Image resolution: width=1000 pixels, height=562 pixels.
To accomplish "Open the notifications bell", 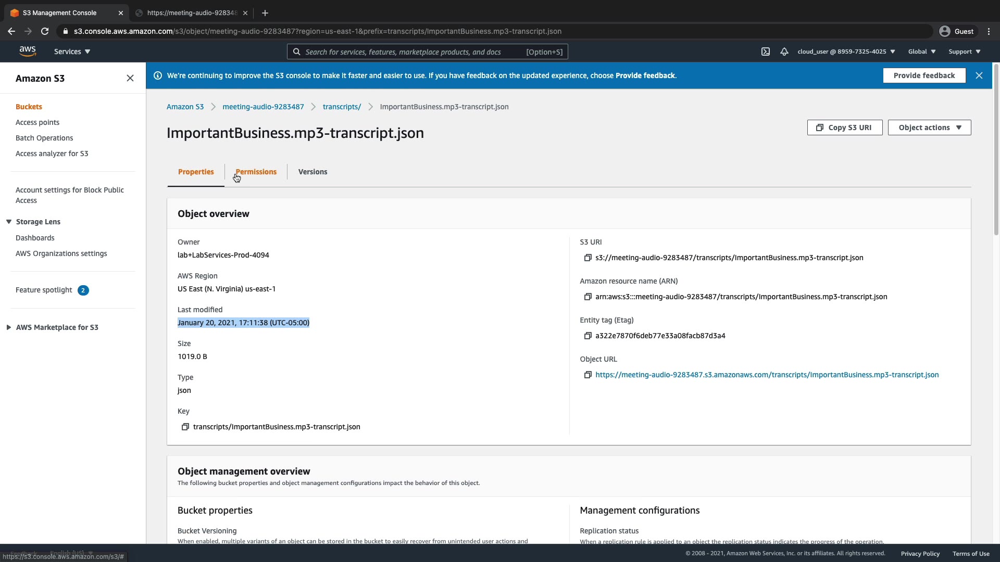I will point(784,52).
